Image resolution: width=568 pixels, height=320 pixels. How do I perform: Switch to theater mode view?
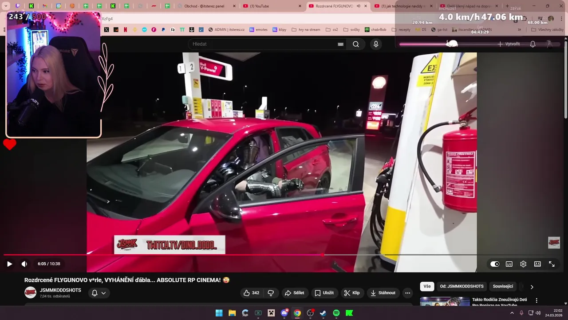click(x=537, y=264)
